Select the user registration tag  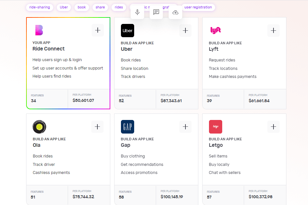pos(198,7)
